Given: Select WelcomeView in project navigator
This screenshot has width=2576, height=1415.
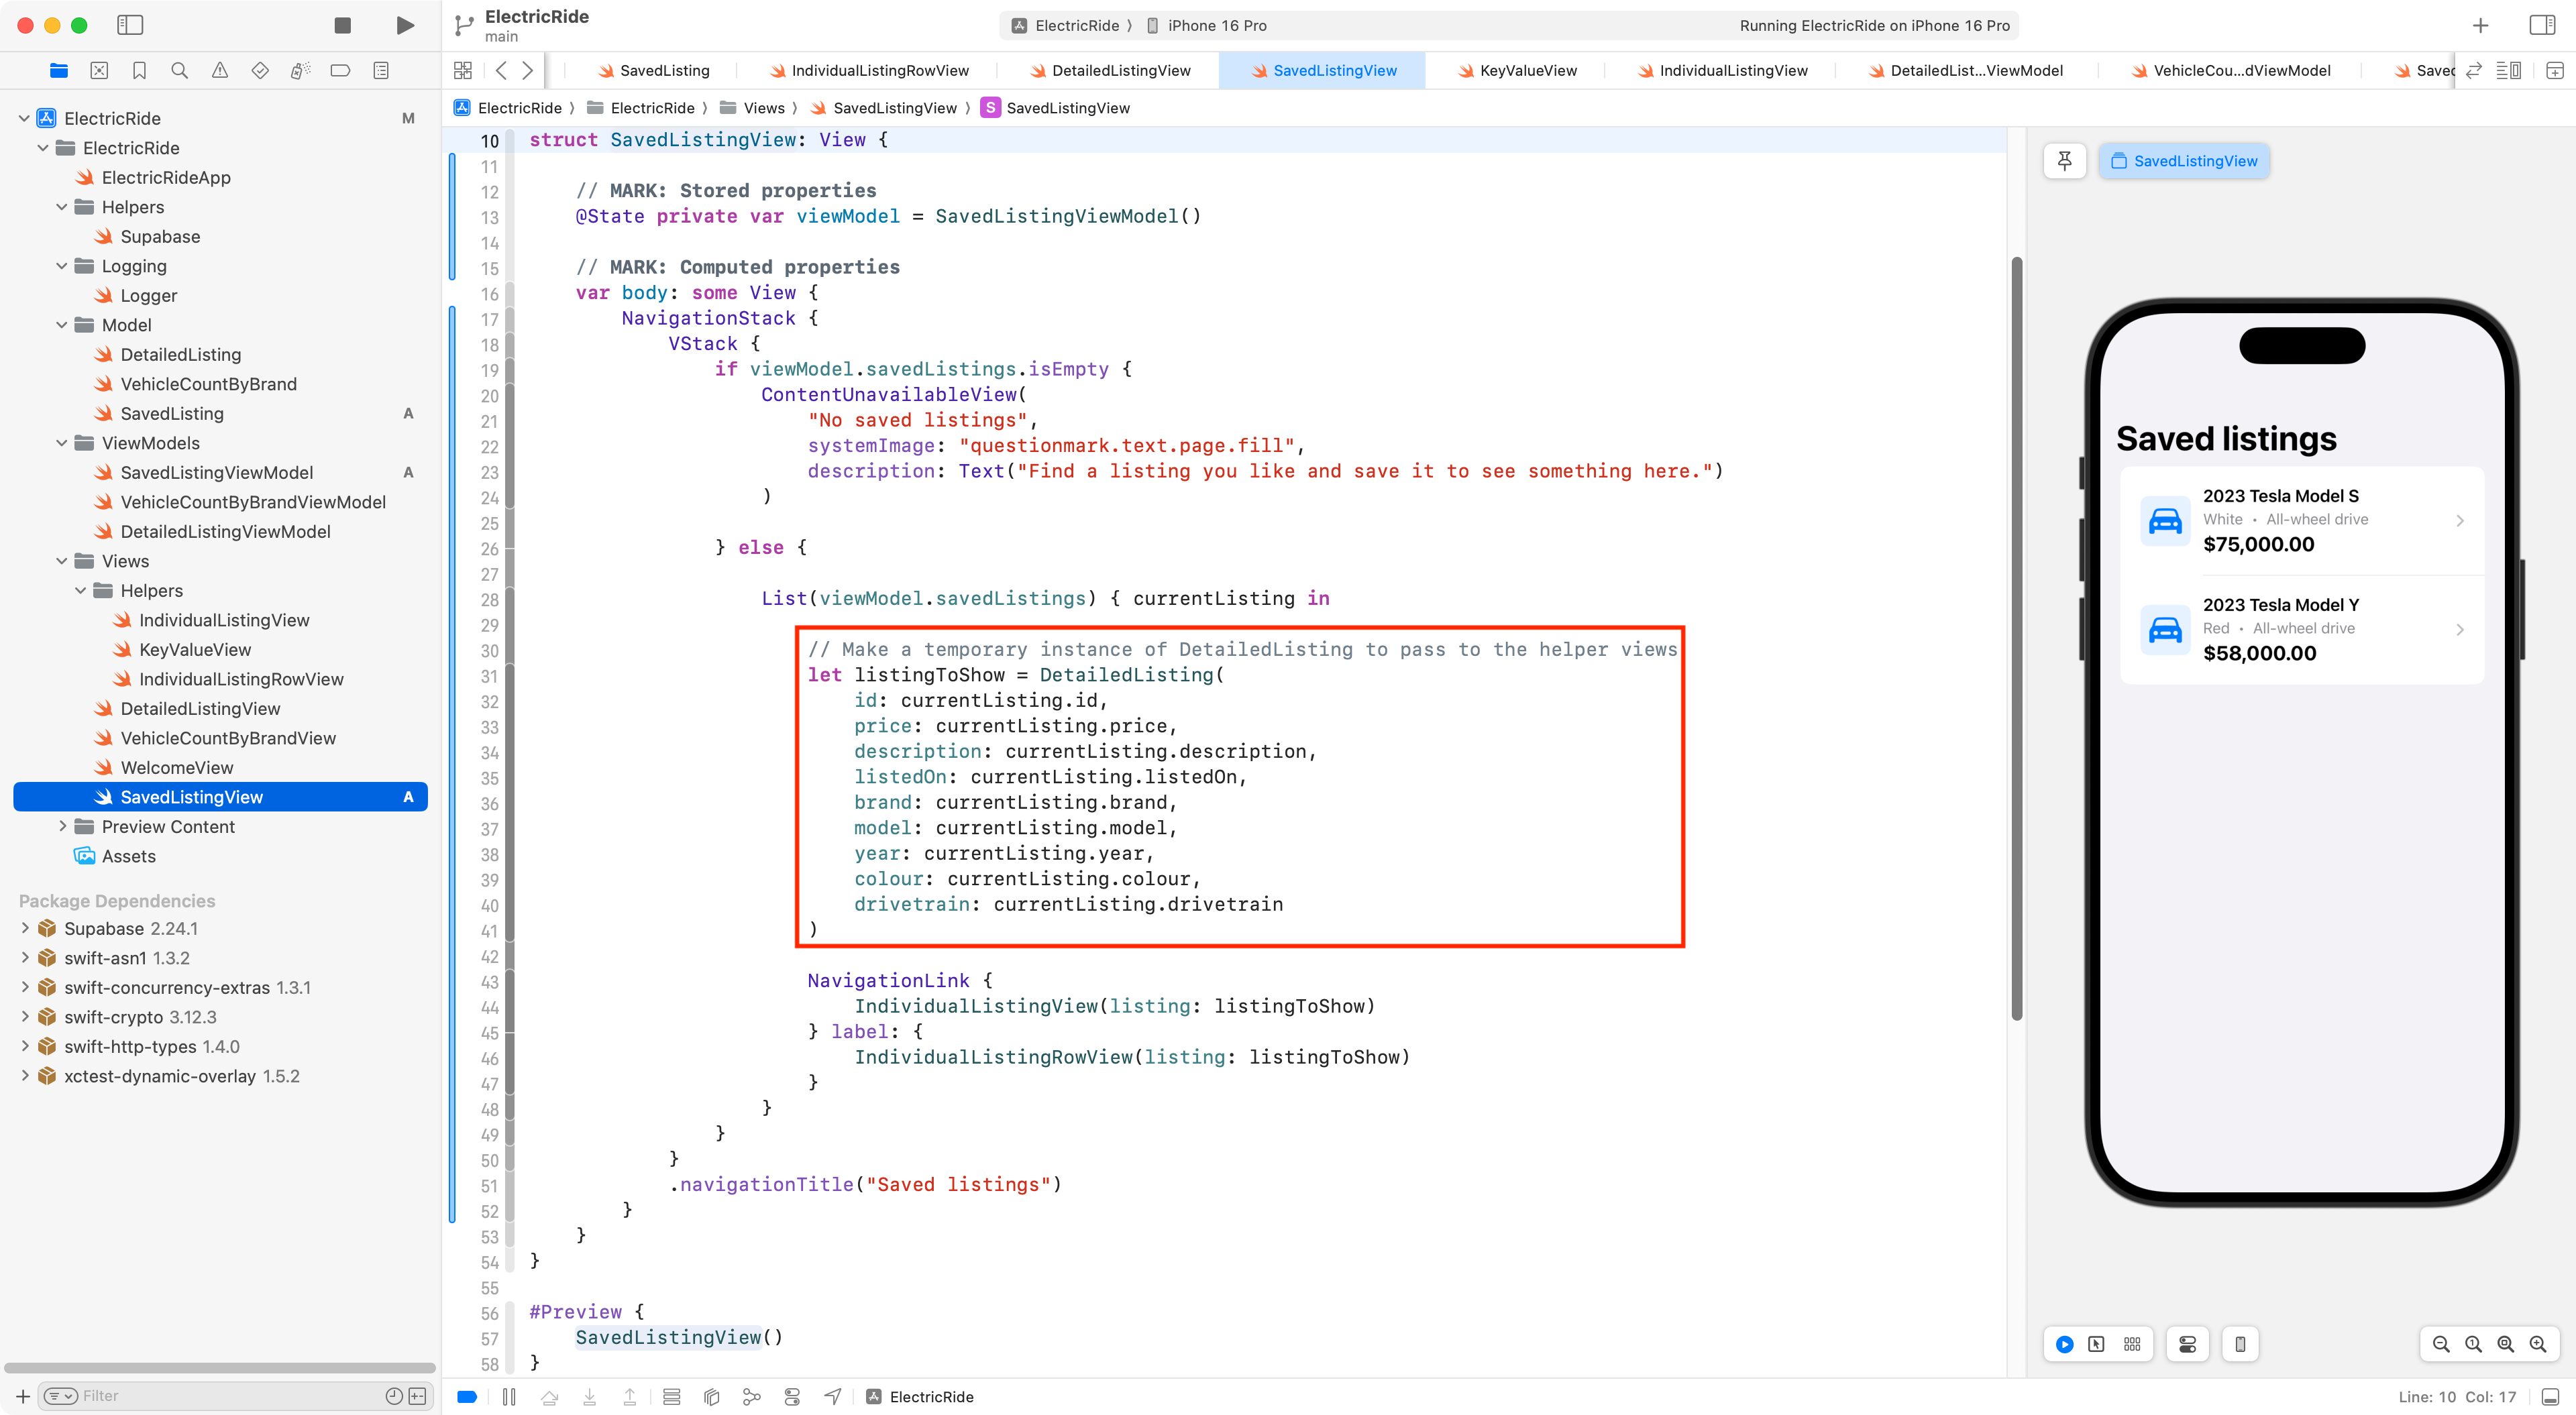Looking at the screenshot, I should pos(177,767).
